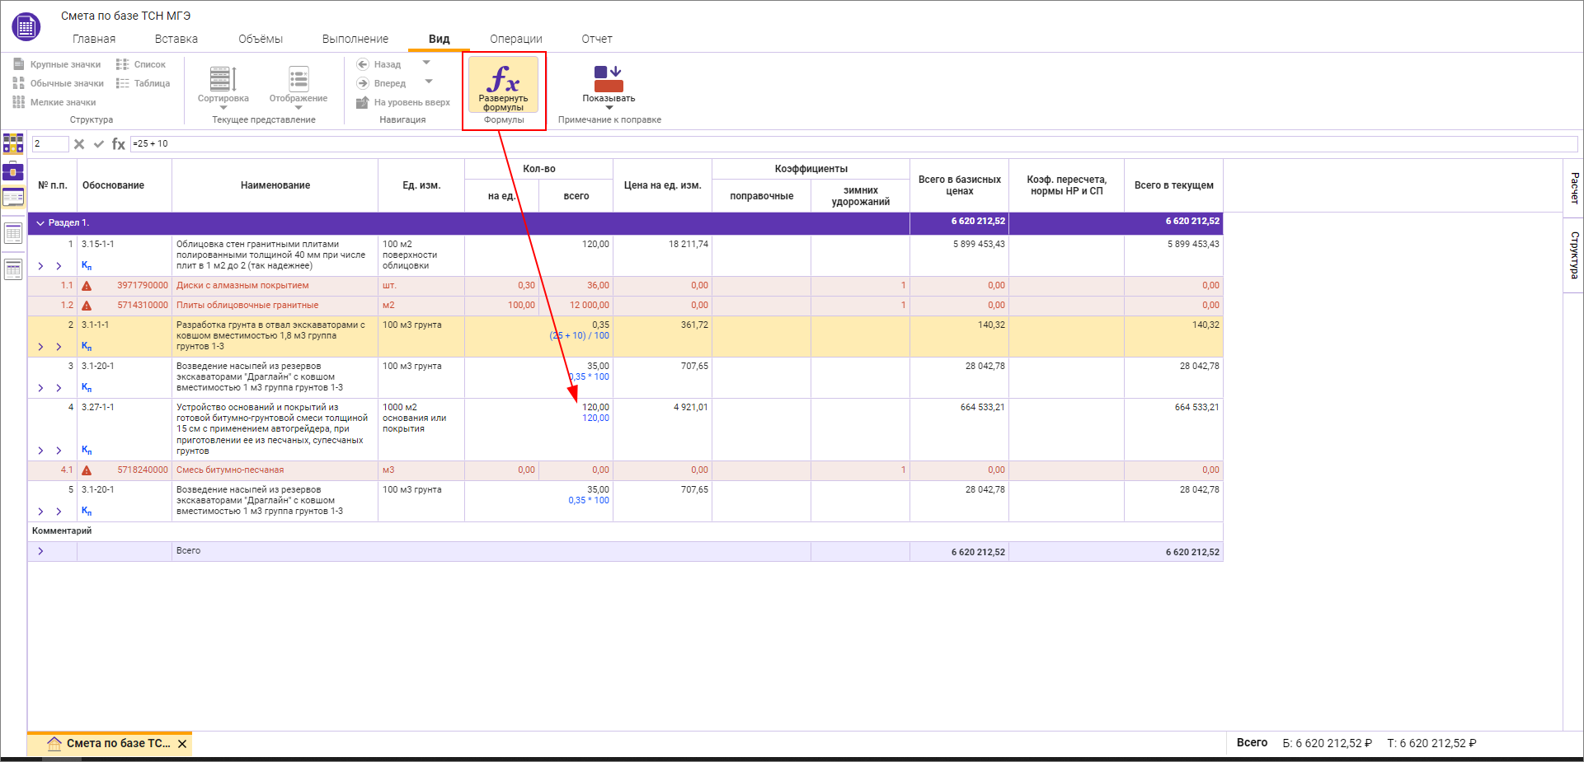
Task: Click warning icon on row 1.1
Action: coord(87,286)
